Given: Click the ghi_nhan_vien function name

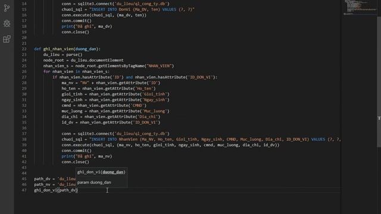Looking at the screenshot, I should (58, 49).
